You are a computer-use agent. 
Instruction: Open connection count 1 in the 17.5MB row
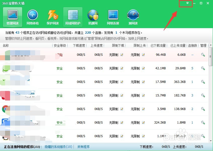click(x=192, y=82)
